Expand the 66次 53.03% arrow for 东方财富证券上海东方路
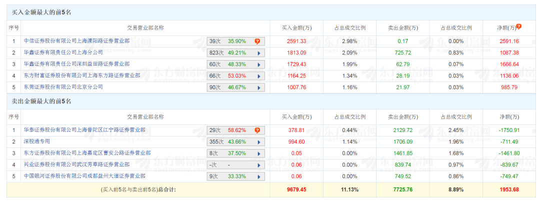 click(259, 75)
